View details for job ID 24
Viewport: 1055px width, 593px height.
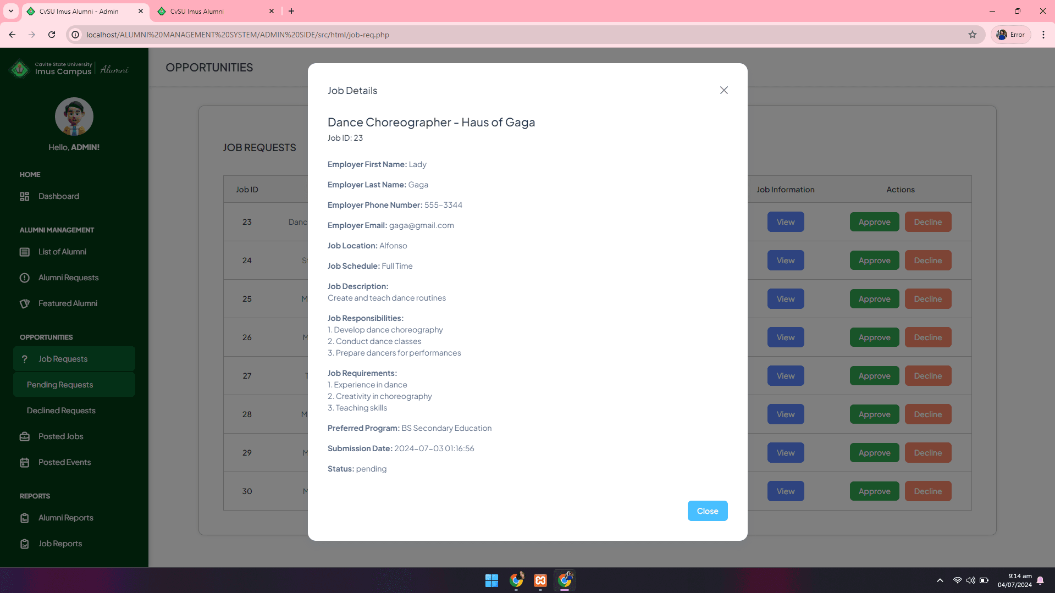point(785,261)
